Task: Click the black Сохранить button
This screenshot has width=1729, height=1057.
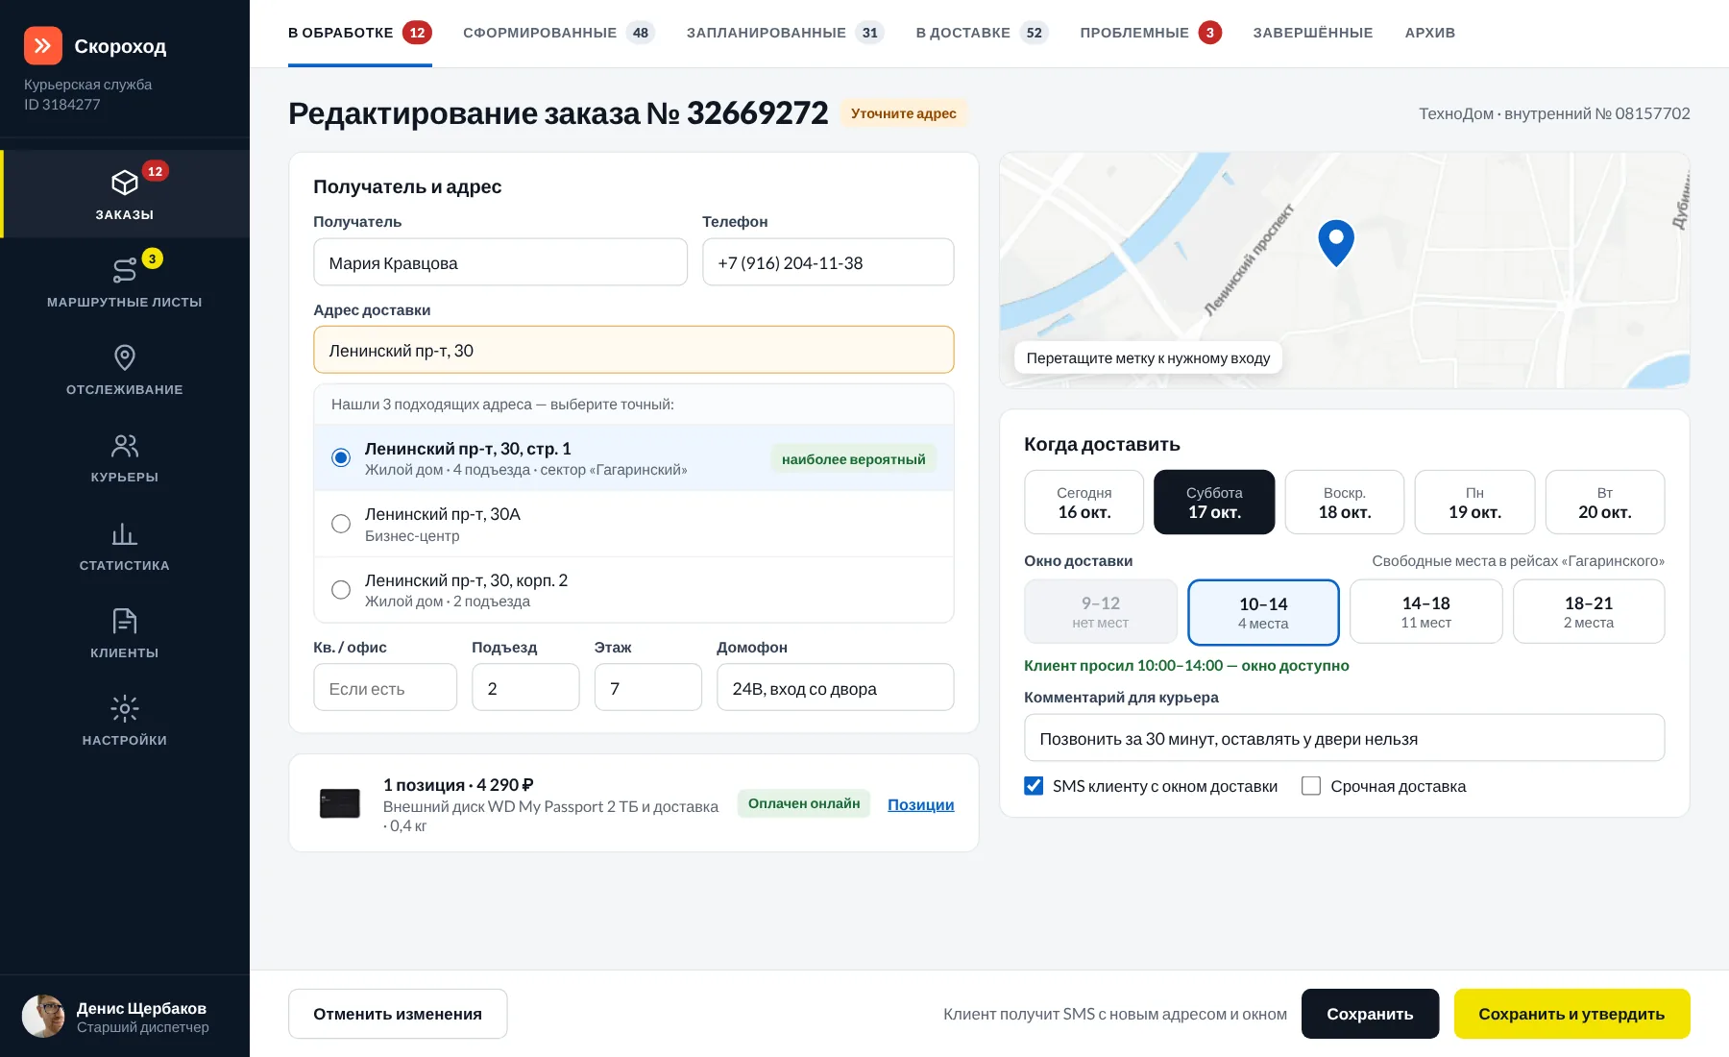Action: coord(1370,1014)
